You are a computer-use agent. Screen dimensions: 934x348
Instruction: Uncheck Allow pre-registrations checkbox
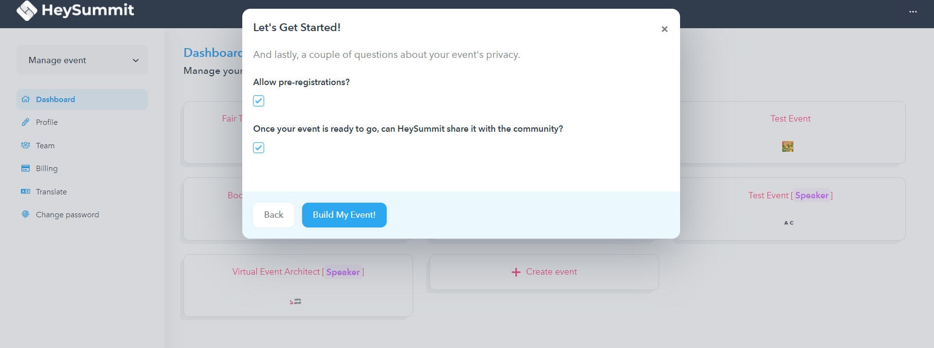(x=259, y=101)
